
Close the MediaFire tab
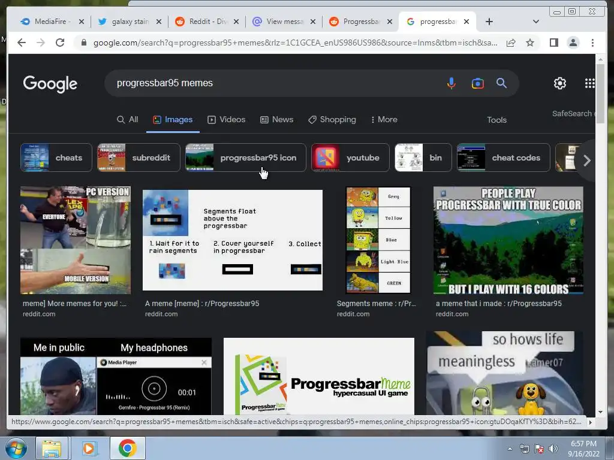coord(81,22)
